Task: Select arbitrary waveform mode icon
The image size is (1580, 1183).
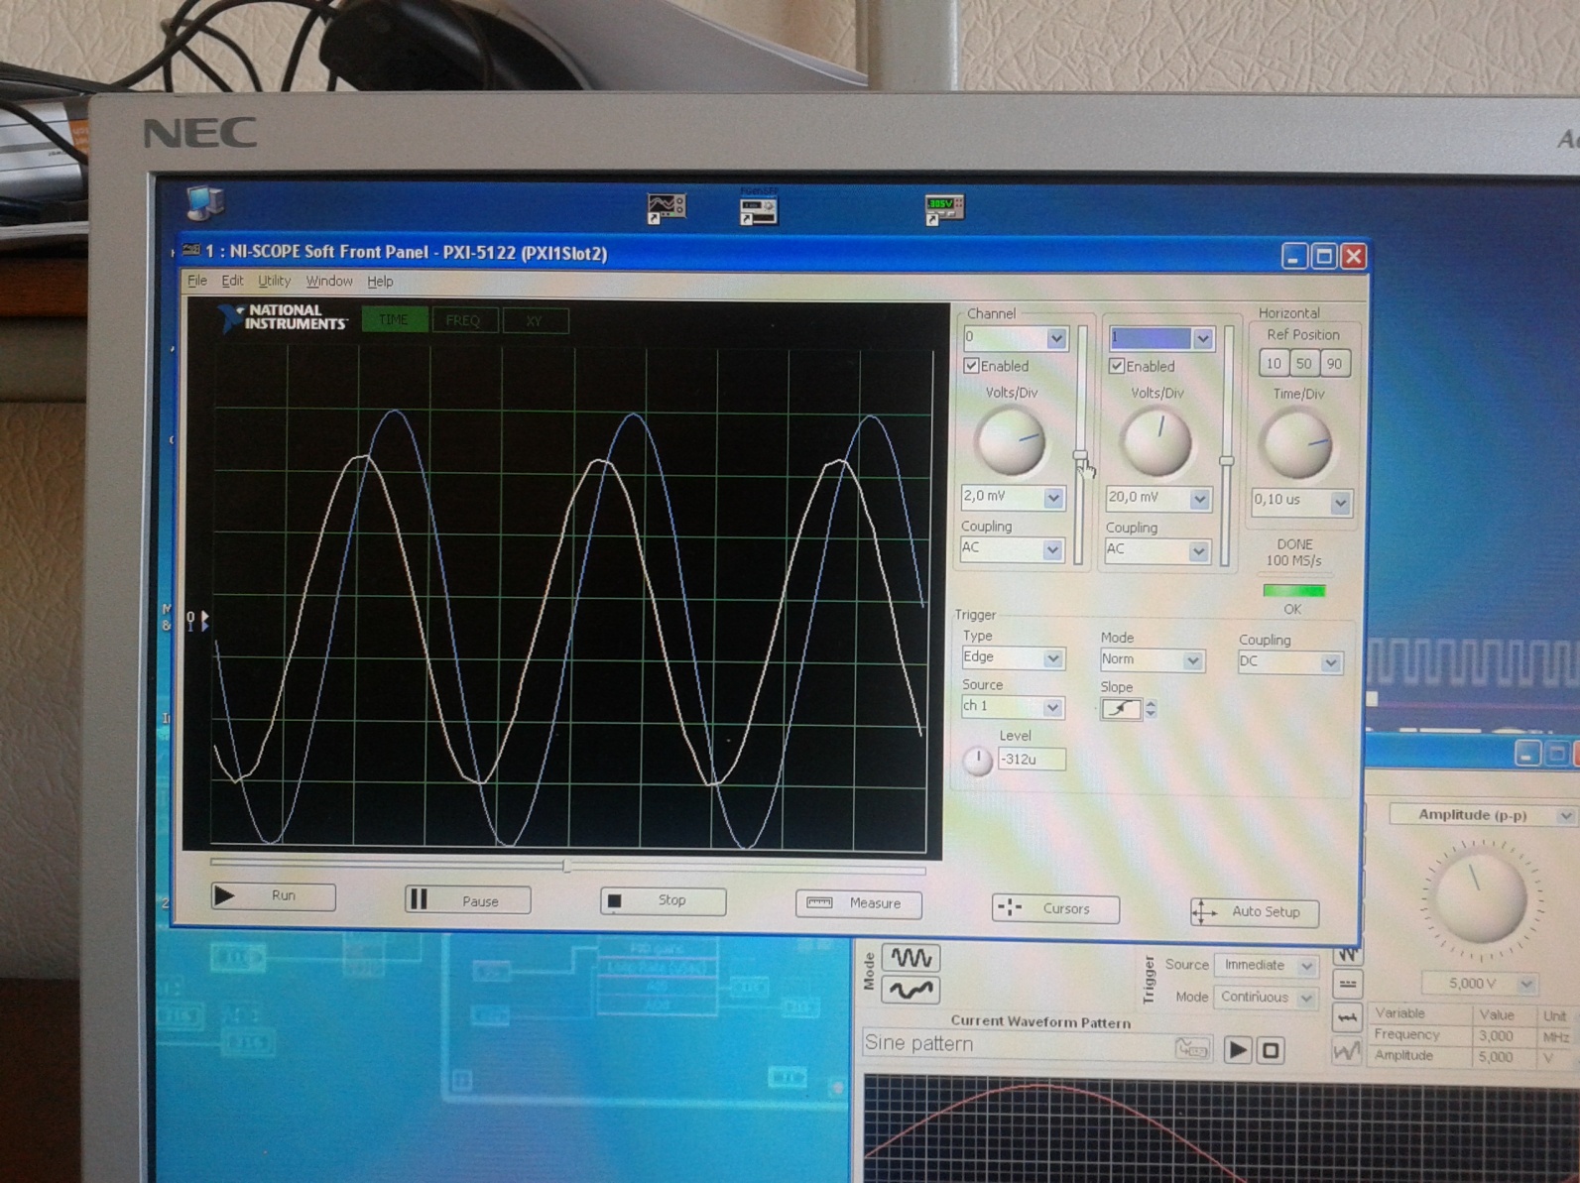Action: tap(911, 990)
